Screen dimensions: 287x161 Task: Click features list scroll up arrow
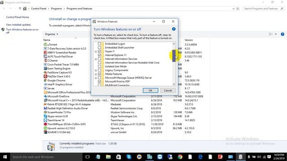(x=174, y=44)
